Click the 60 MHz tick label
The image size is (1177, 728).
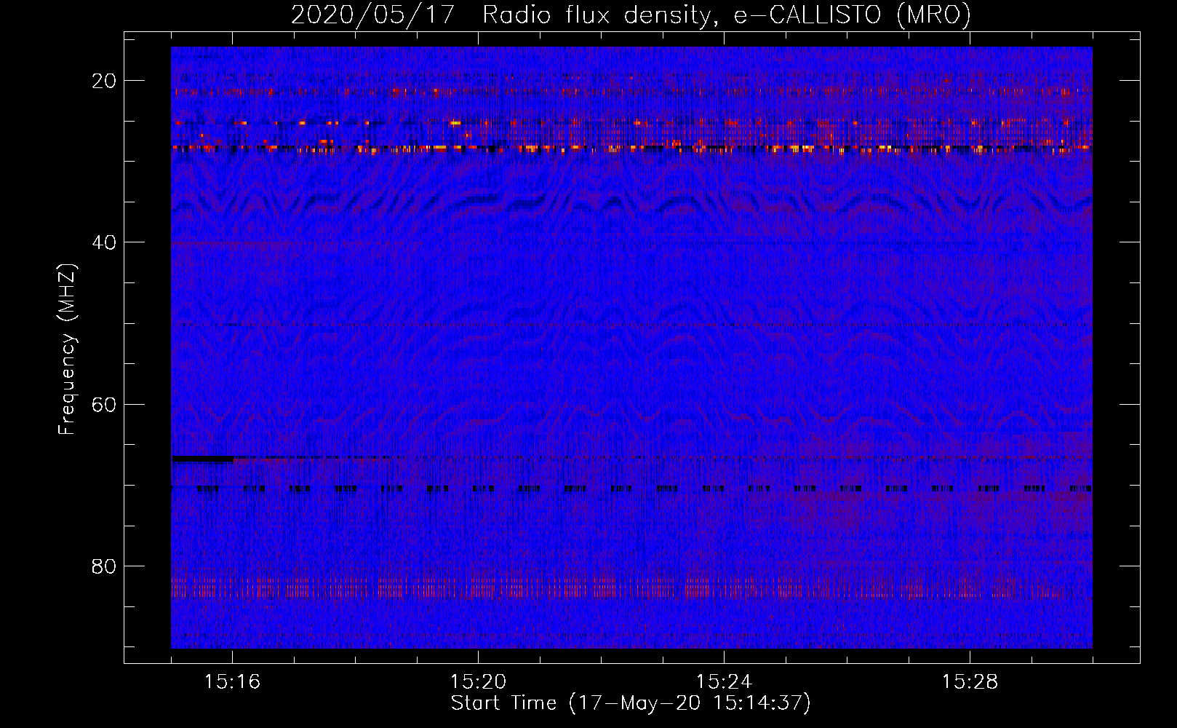[104, 405]
